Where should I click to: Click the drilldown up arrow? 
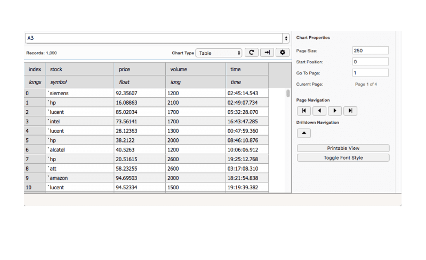point(304,133)
